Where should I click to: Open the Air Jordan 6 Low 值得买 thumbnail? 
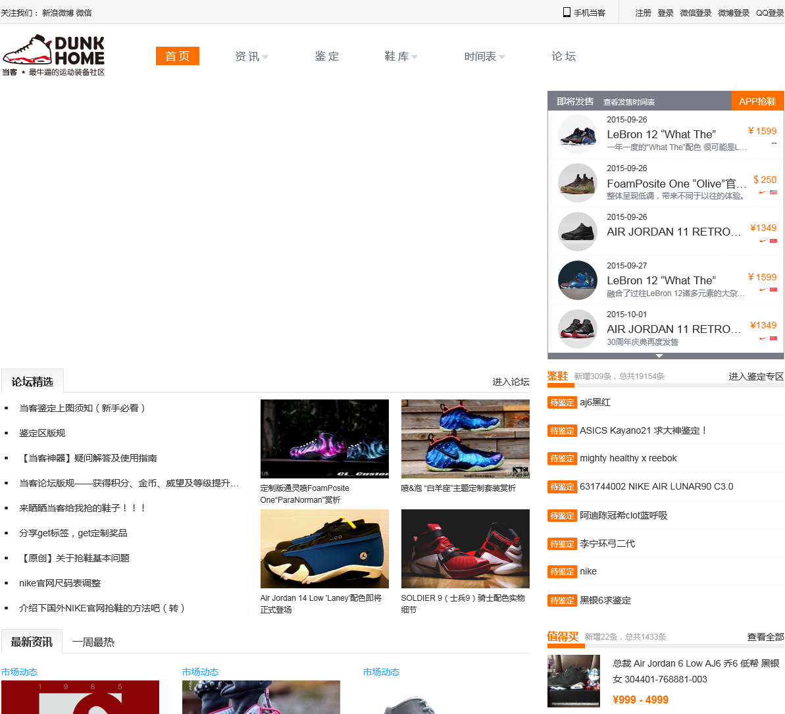click(x=574, y=680)
